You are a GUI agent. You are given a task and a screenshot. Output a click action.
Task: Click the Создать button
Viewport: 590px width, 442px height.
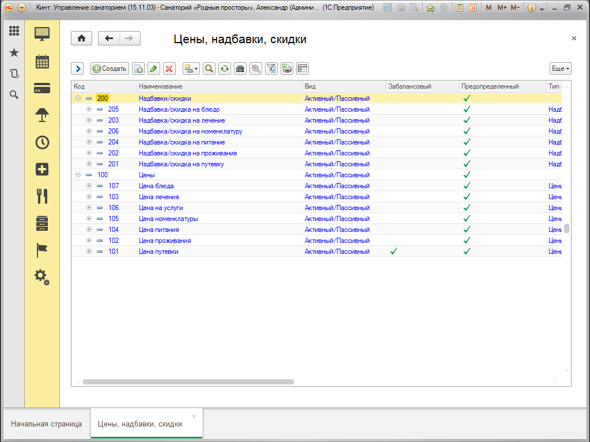click(x=109, y=68)
